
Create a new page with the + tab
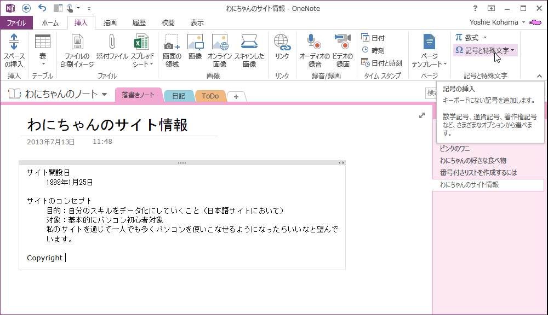point(236,96)
